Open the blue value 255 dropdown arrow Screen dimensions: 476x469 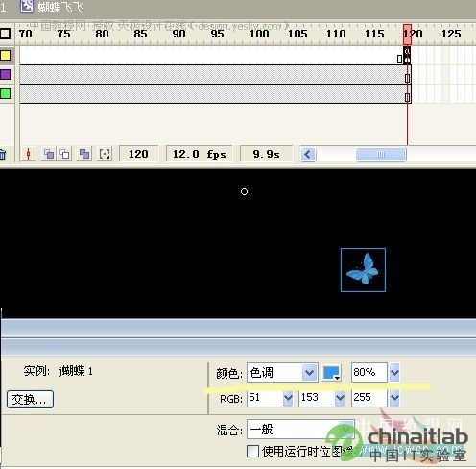click(x=394, y=398)
